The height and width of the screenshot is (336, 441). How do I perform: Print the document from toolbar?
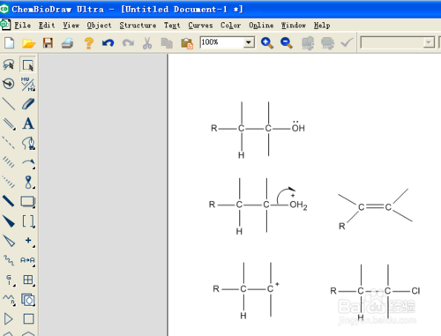click(x=67, y=43)
